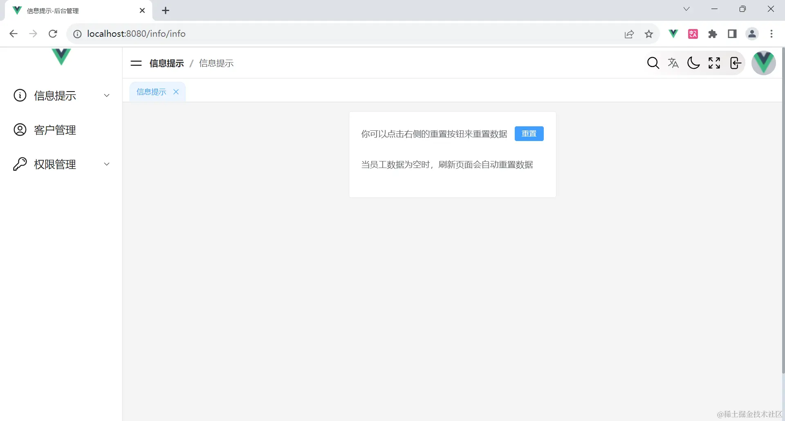Click the info circle icon beside 信息提示
The height and width of the screenshot is (421, 785).
click(20, 95)
